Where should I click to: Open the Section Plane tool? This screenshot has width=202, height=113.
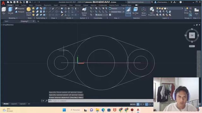pyautogui.click(x=84, y=12)
